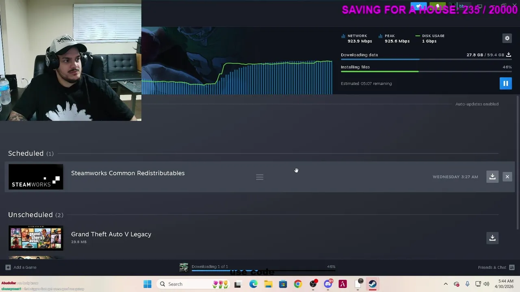Launch Microsoft Edge from the taskbar
520x292 pixels.
point(253,284)
